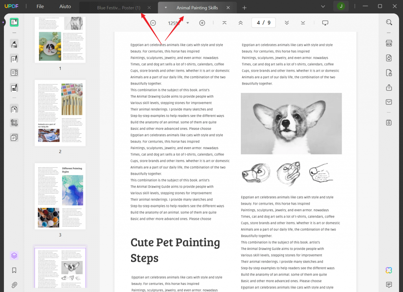Open the File menu
The height and width of the screenshot is (292, 403).
pos(40,6)
